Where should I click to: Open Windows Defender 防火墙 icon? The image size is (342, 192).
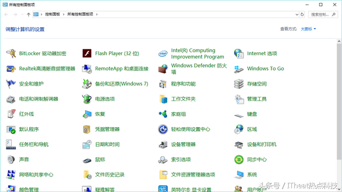pyautogui.click(x=162, y=69)
